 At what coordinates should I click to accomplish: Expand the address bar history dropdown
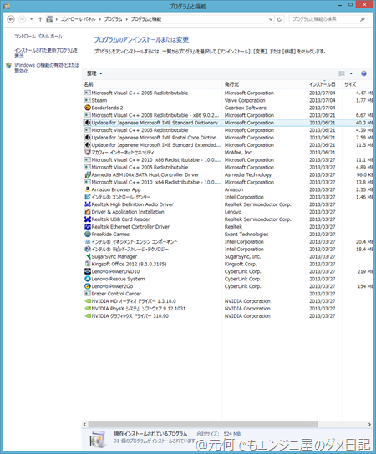coord(271,19)
